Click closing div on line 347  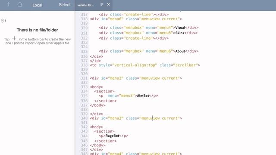(x=97, y=149)
